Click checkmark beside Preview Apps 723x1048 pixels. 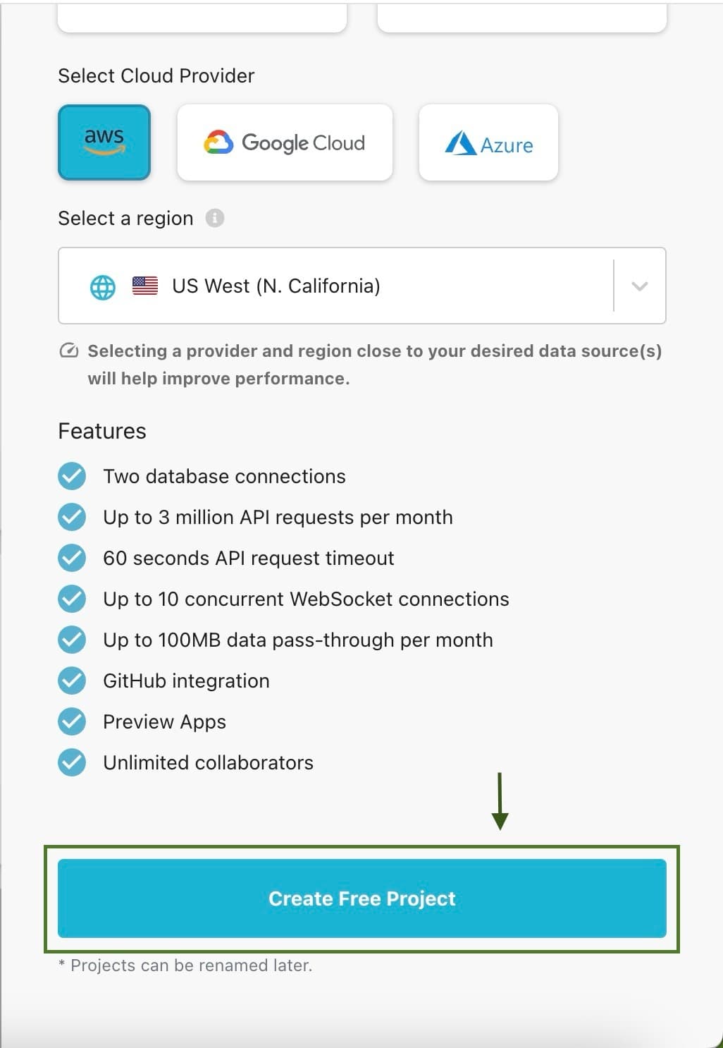(x=72, y=722)
